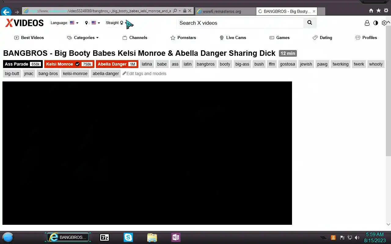Click the latina tag
This screenshot has height=244, width=391.
(147, 64)
